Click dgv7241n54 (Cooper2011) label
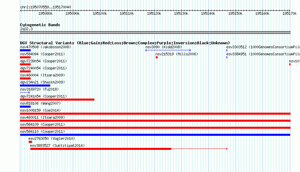300x172 pixels. [43, 96]
